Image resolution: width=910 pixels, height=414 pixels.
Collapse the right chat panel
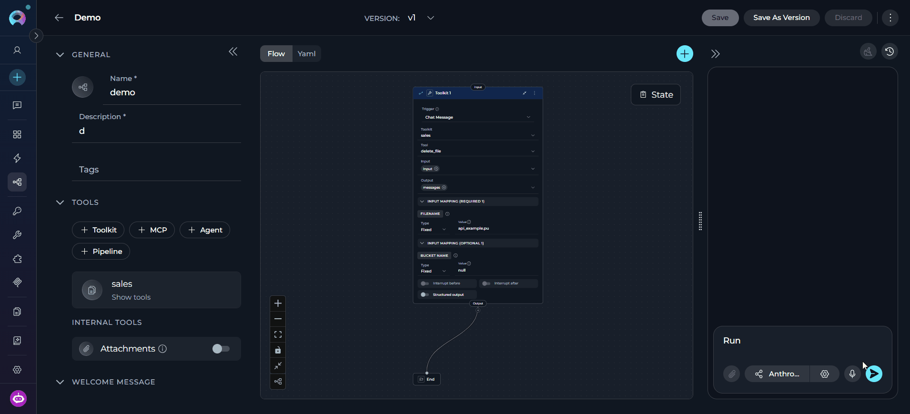[715, 54]
